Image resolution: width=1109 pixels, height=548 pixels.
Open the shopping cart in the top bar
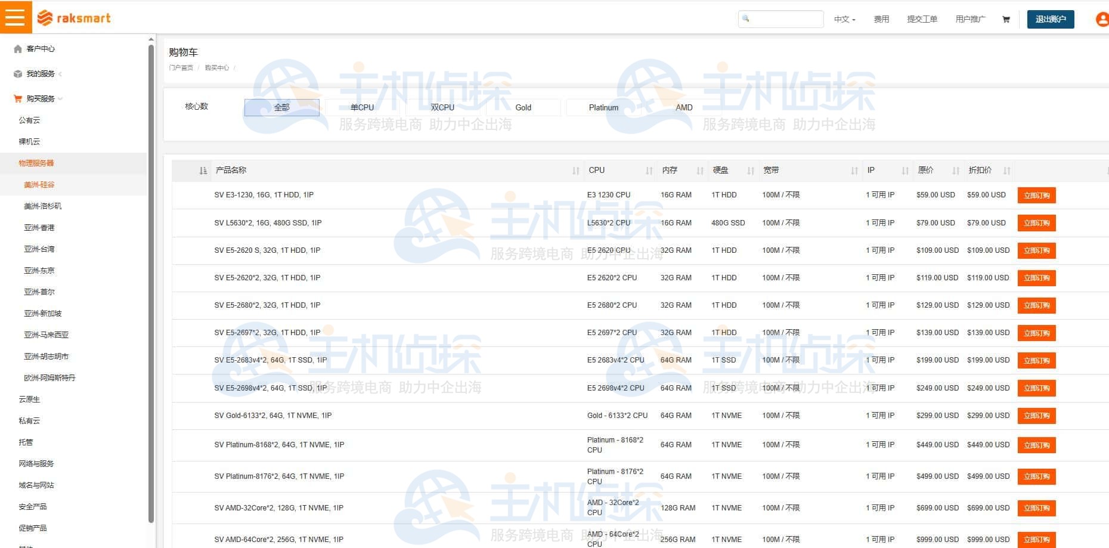pos(1005,19)
